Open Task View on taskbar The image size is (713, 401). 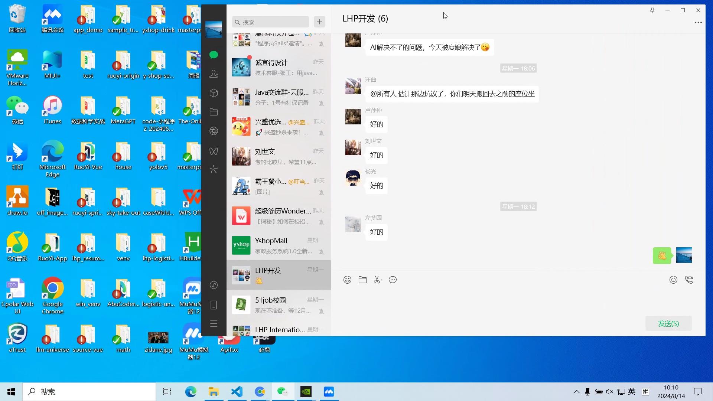click(x=167, y=392)
